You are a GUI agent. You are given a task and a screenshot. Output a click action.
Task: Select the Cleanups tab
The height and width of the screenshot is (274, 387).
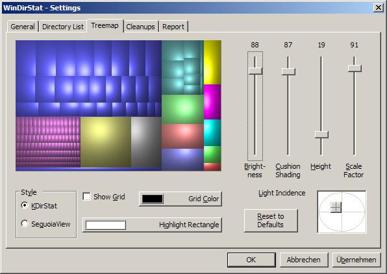(x=140, y=27)
